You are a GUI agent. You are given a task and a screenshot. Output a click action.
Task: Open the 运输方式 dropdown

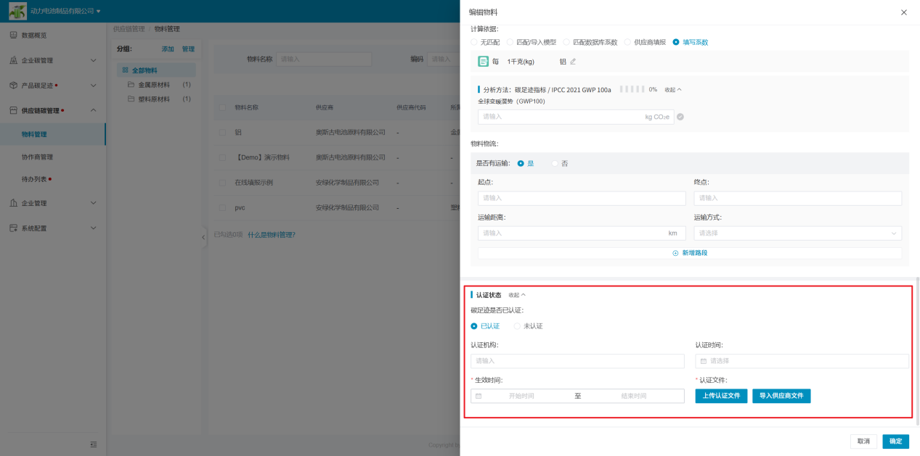(x=797, y=233)
